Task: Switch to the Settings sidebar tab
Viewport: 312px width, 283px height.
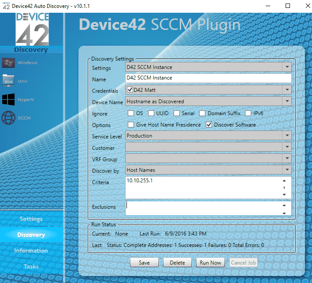Action: [x=31, y=219]
